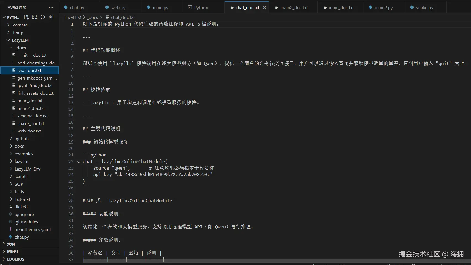The width and height of the screenshot is (471, 265).
Task: Switch to the main2_doc.txt tab
Action: point(293,7)
